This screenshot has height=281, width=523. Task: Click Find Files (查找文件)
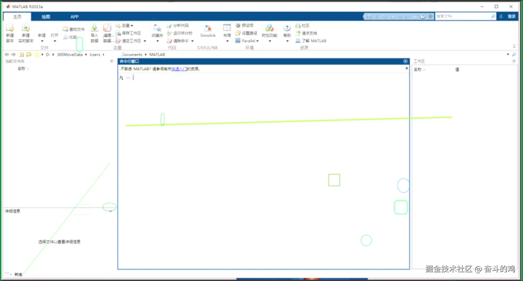coord(74,29)
